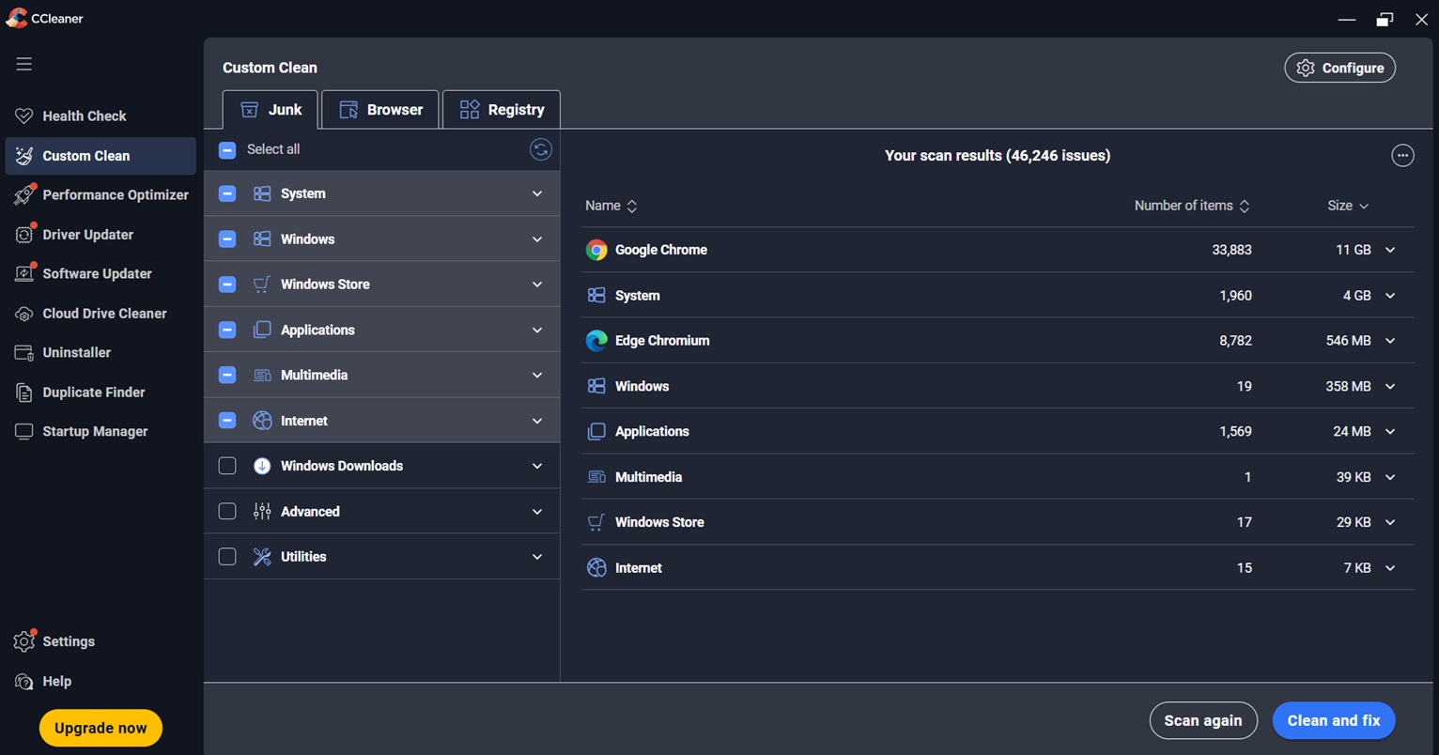Click the Edge Chromium icon in results
Viewport: 1439px width, 755px height.
(596, 341)
